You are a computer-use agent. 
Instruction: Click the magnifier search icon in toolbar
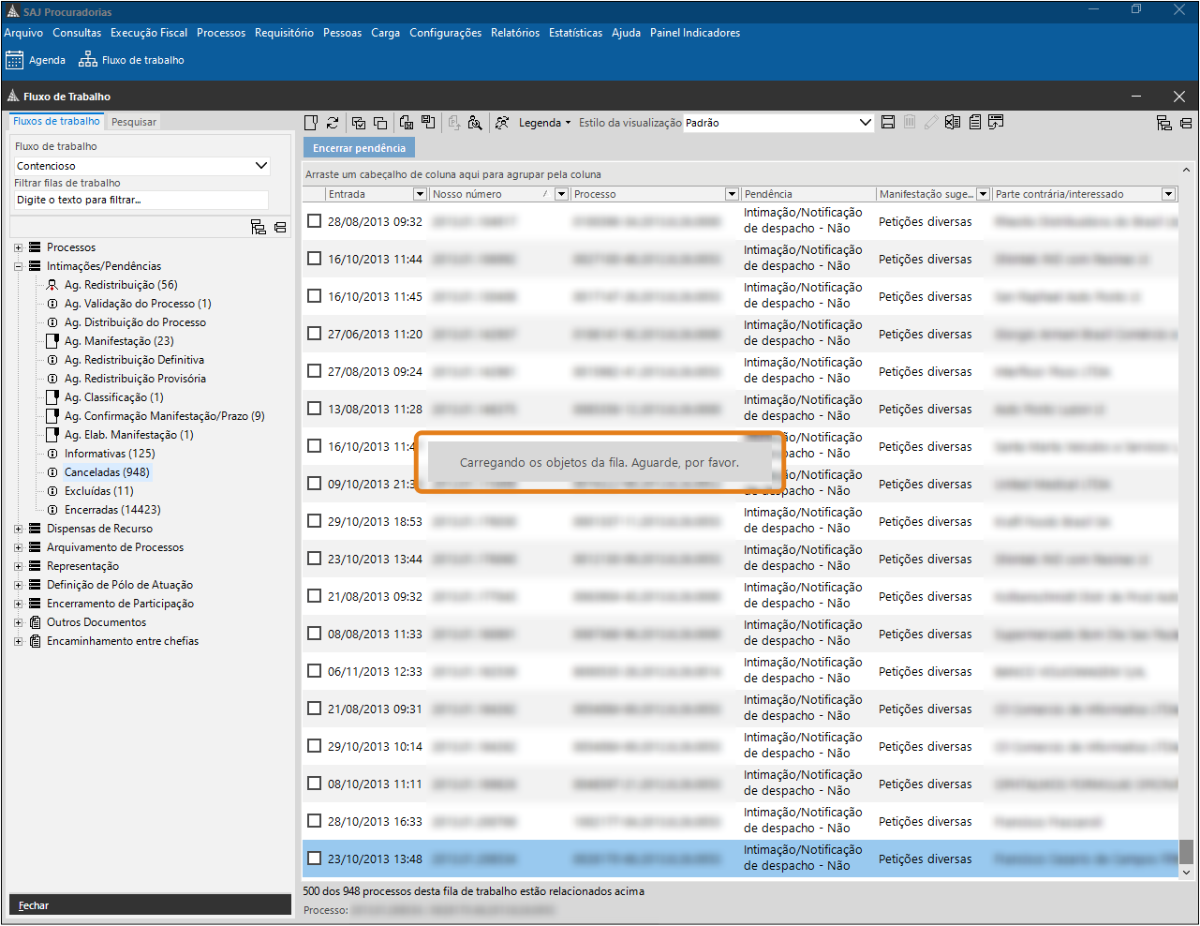pyautogui.click(x=475, y=123)
